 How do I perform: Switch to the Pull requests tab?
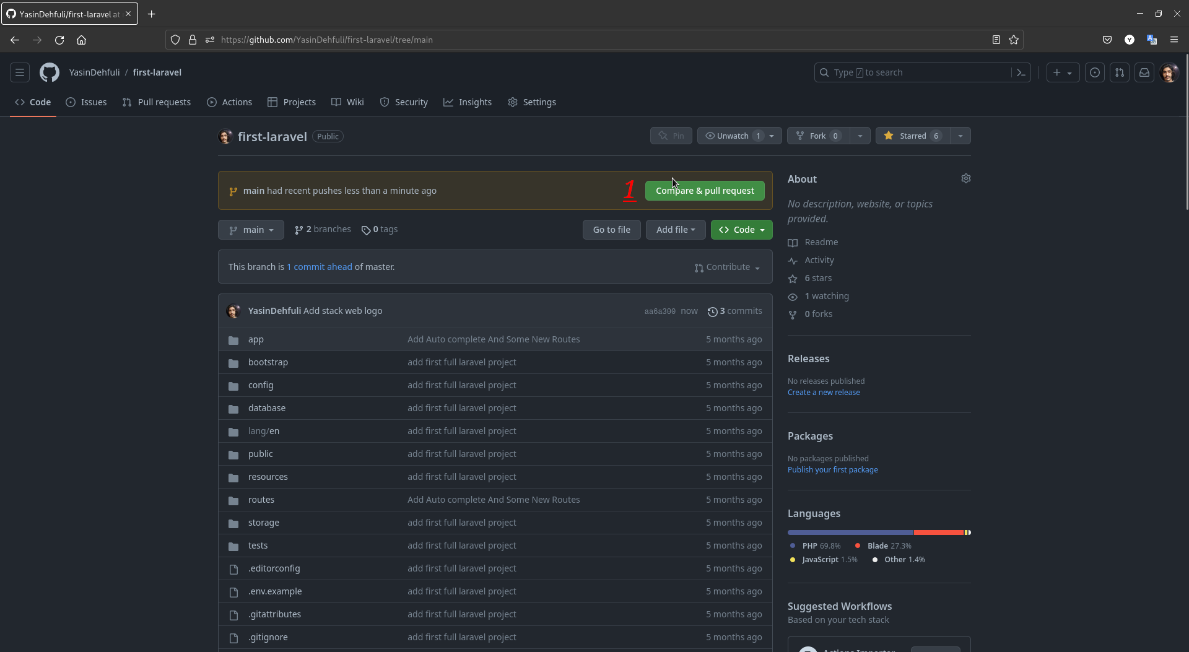point(157,102)
